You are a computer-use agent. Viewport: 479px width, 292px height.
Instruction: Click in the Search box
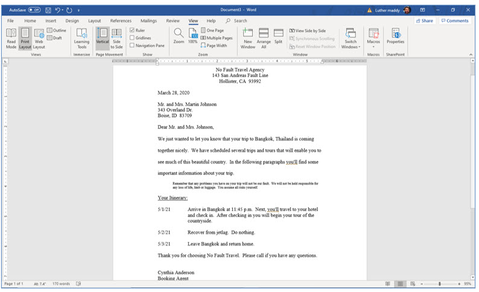241,21
